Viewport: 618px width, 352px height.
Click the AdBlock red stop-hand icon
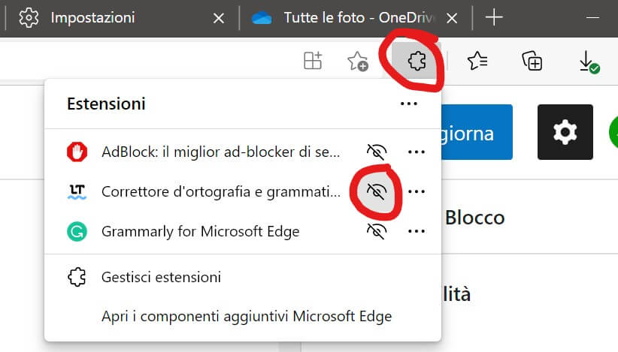click(77, 152)
